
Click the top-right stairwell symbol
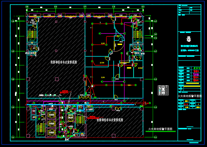(x=138, y=34)
